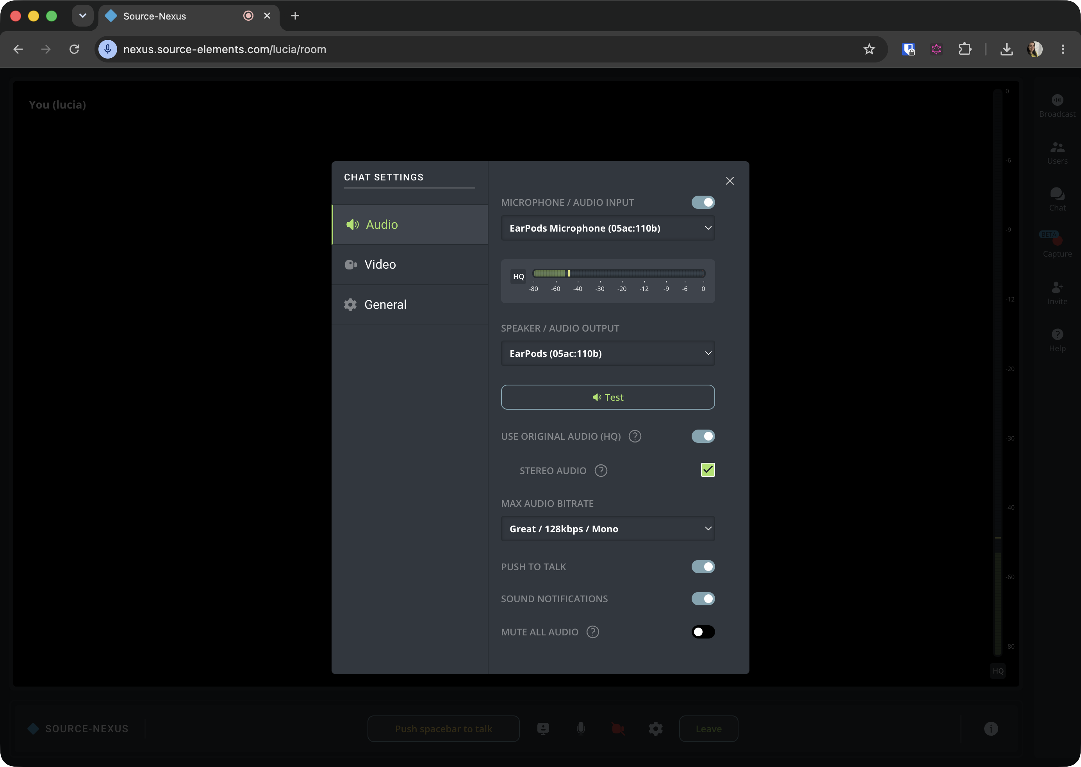Select the Source-Nexus browser tab
1081x767 pixels.
tap(189, 16)
